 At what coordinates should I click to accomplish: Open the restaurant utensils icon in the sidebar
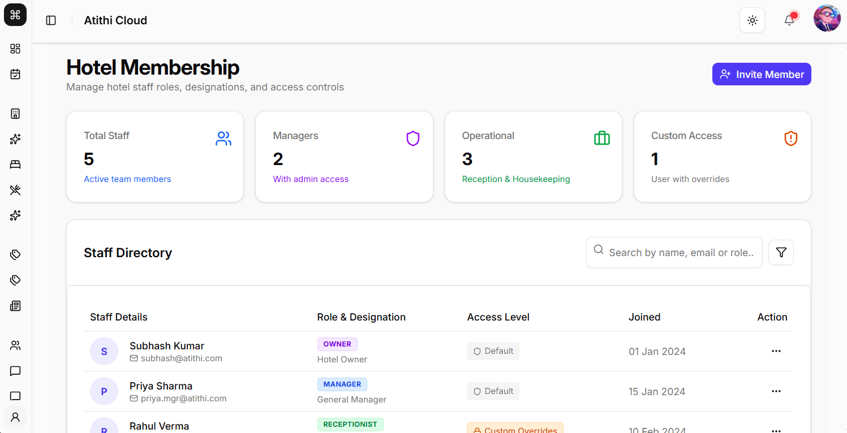(x=15, y=190)
